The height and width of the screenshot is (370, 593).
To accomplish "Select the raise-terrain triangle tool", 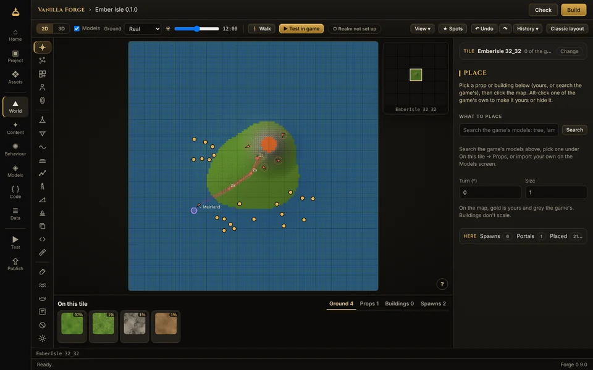I will (43, 120).
